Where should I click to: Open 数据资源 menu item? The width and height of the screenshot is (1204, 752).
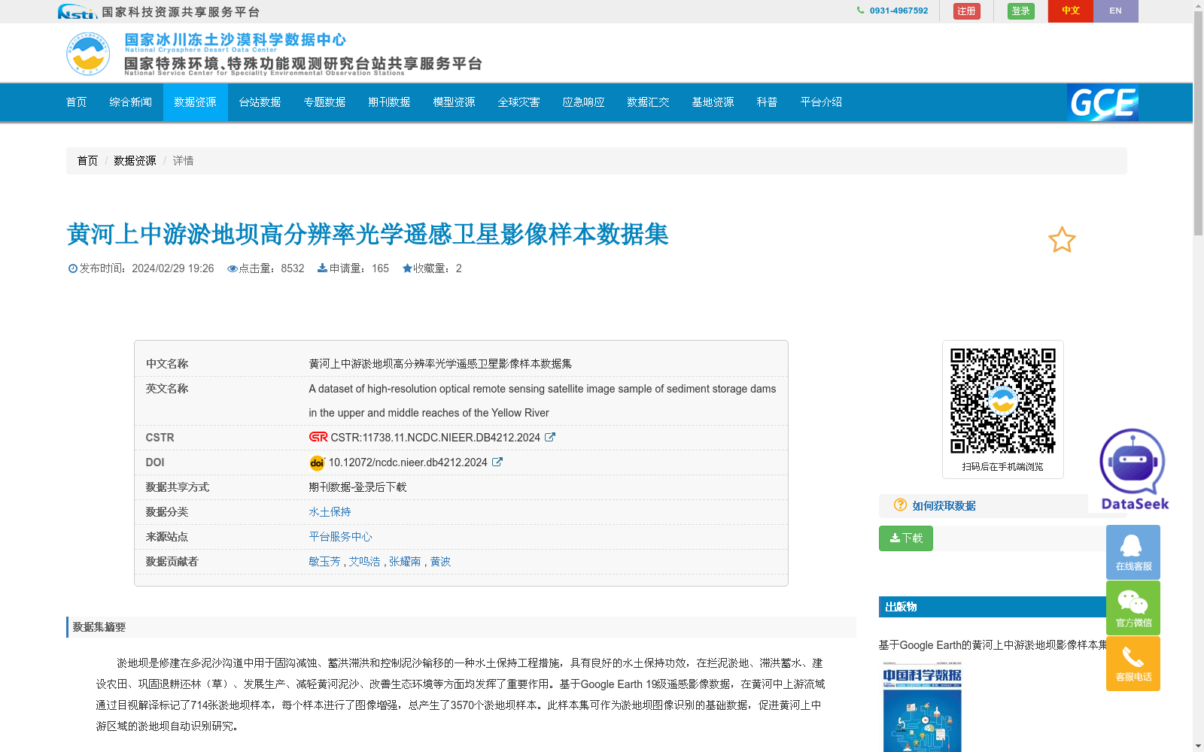(x=196, y=102)
